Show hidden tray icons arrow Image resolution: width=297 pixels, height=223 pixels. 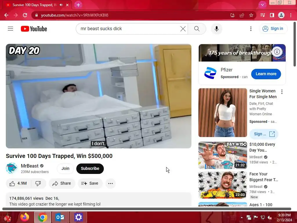[242, 217]
